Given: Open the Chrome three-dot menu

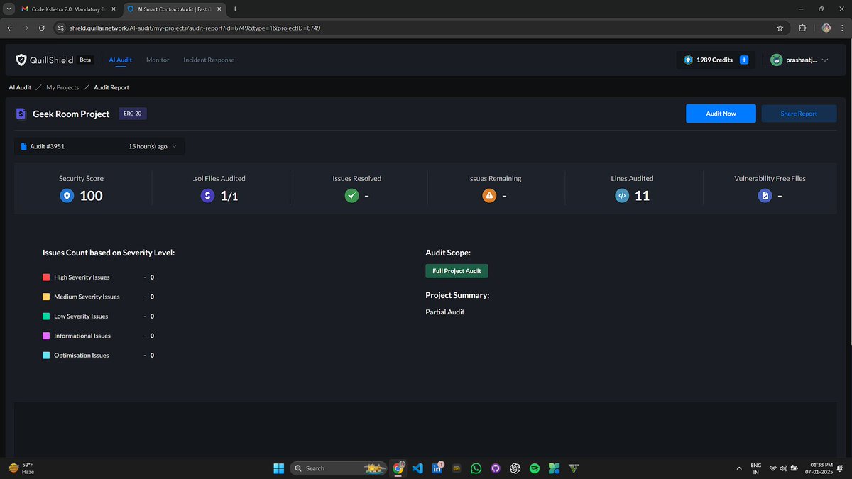Looking at the screenshot, I should click(843, 28).
